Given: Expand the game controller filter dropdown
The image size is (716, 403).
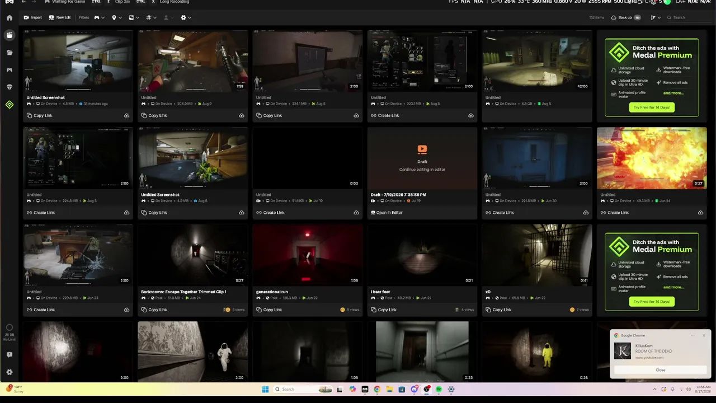Looking at the screenshot, I should pyautogui.click(x=100, y=17).
